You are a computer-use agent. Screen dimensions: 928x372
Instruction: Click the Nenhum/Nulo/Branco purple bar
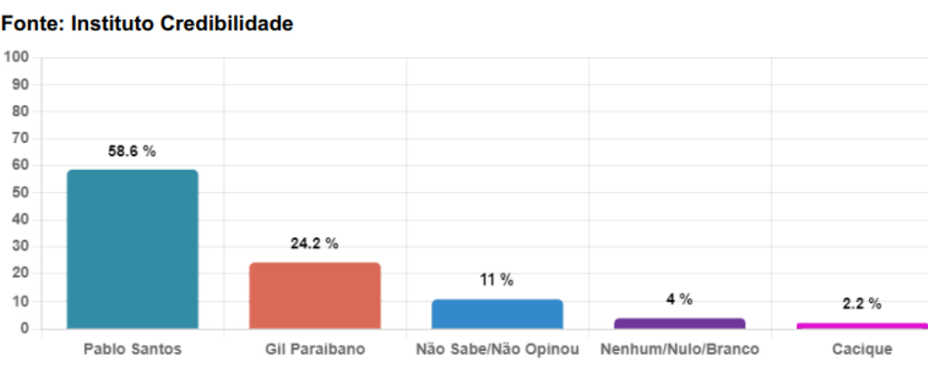pos(680,323)
